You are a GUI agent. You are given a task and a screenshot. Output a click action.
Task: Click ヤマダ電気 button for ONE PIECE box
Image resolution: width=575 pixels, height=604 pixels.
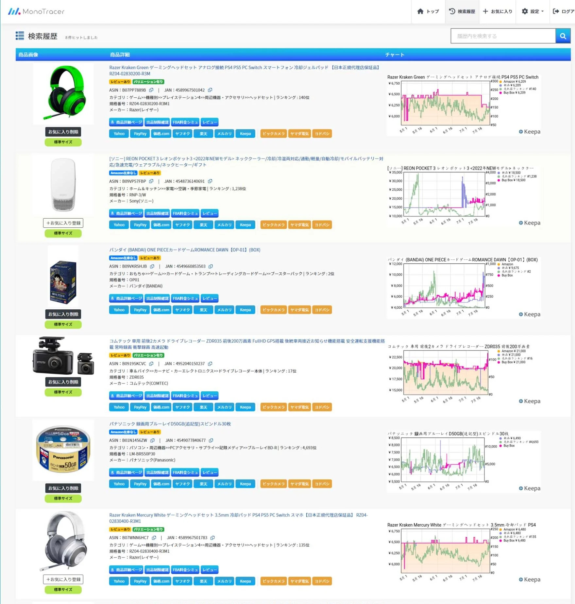pos(299,310)
